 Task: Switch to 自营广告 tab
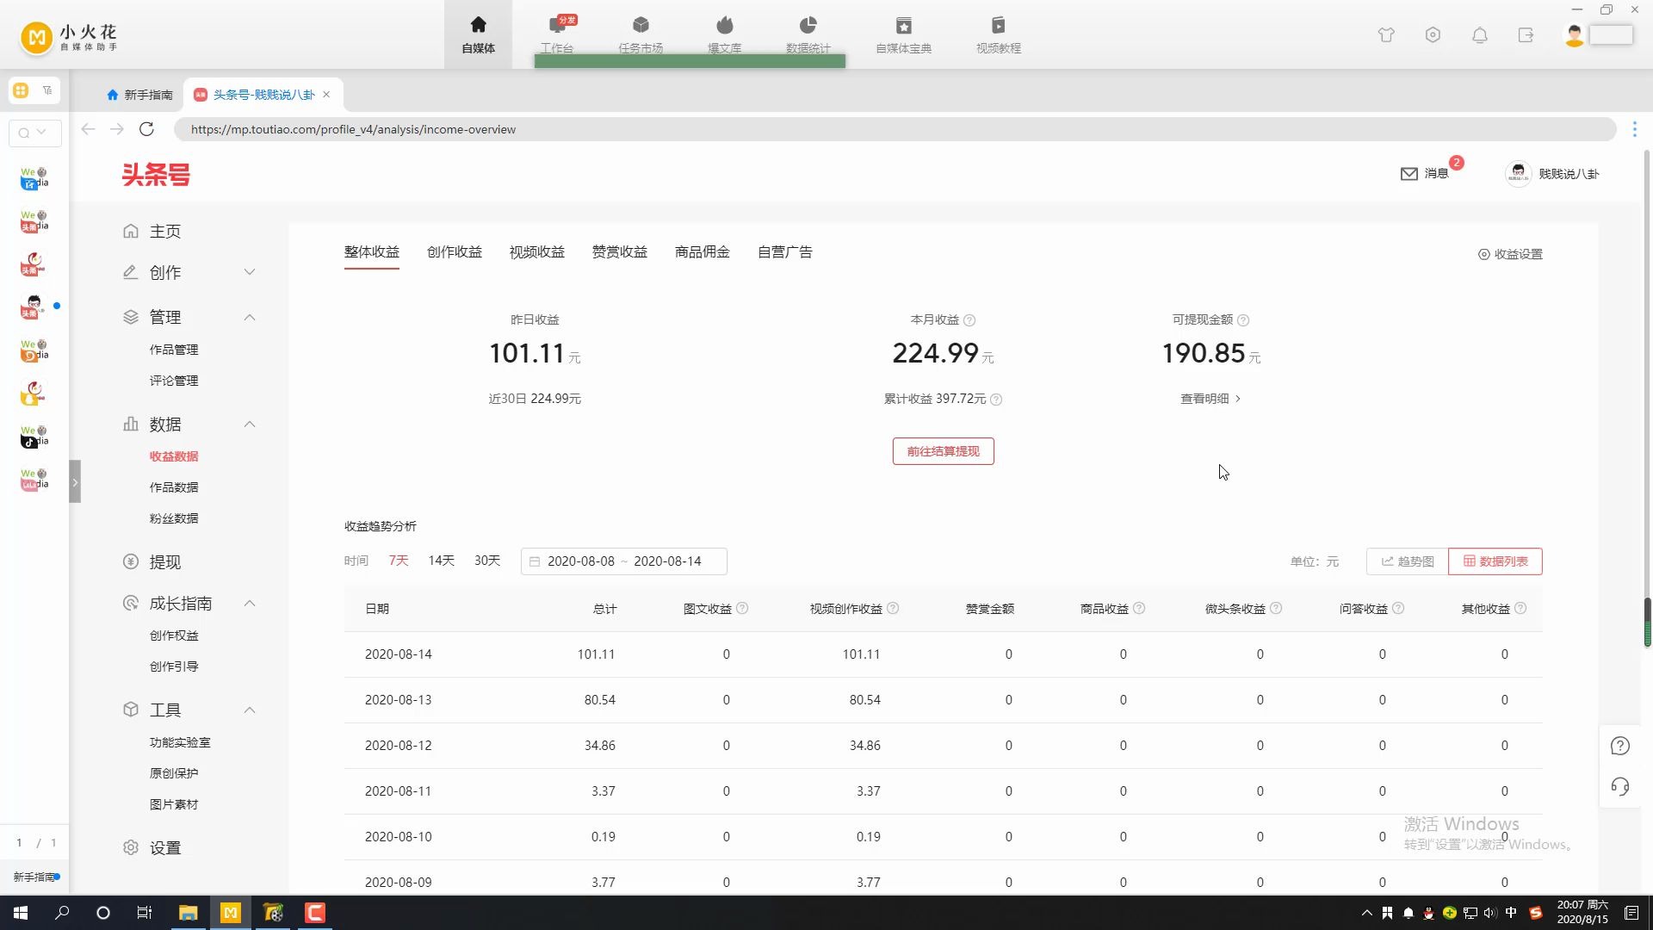pyautogui.click(x=785, y=252)
